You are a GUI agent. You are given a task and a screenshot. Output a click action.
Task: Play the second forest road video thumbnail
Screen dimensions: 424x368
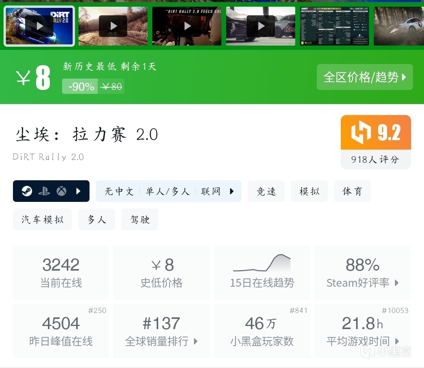[x=113, y=26]
